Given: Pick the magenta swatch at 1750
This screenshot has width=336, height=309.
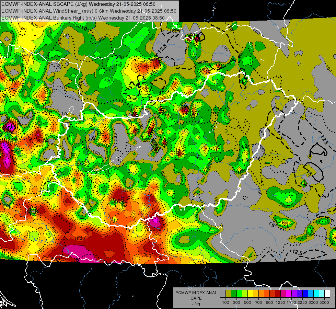Looking at the screenshot, I should coord(289,294).
